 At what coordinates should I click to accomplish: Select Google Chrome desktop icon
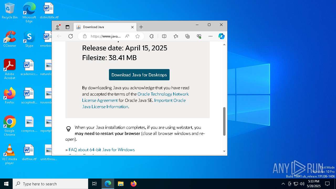click(x=10, y=126)
